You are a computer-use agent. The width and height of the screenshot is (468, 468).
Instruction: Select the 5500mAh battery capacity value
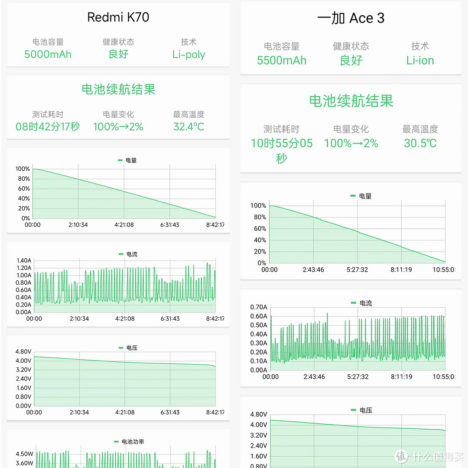click(x=282, y=60)
